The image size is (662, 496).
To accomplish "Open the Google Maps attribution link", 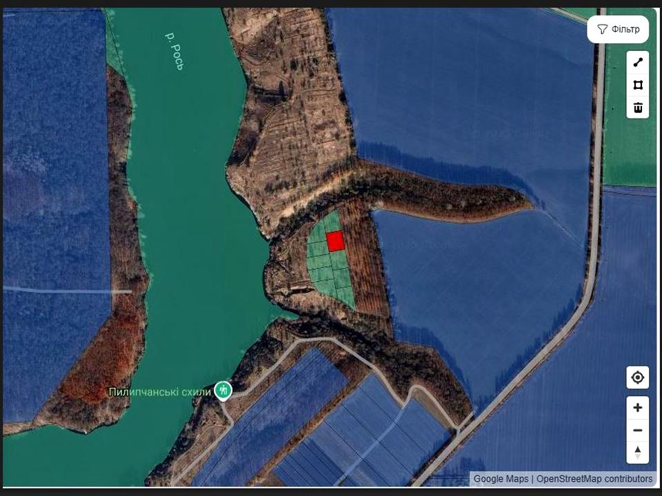I will tap(501, 479).
